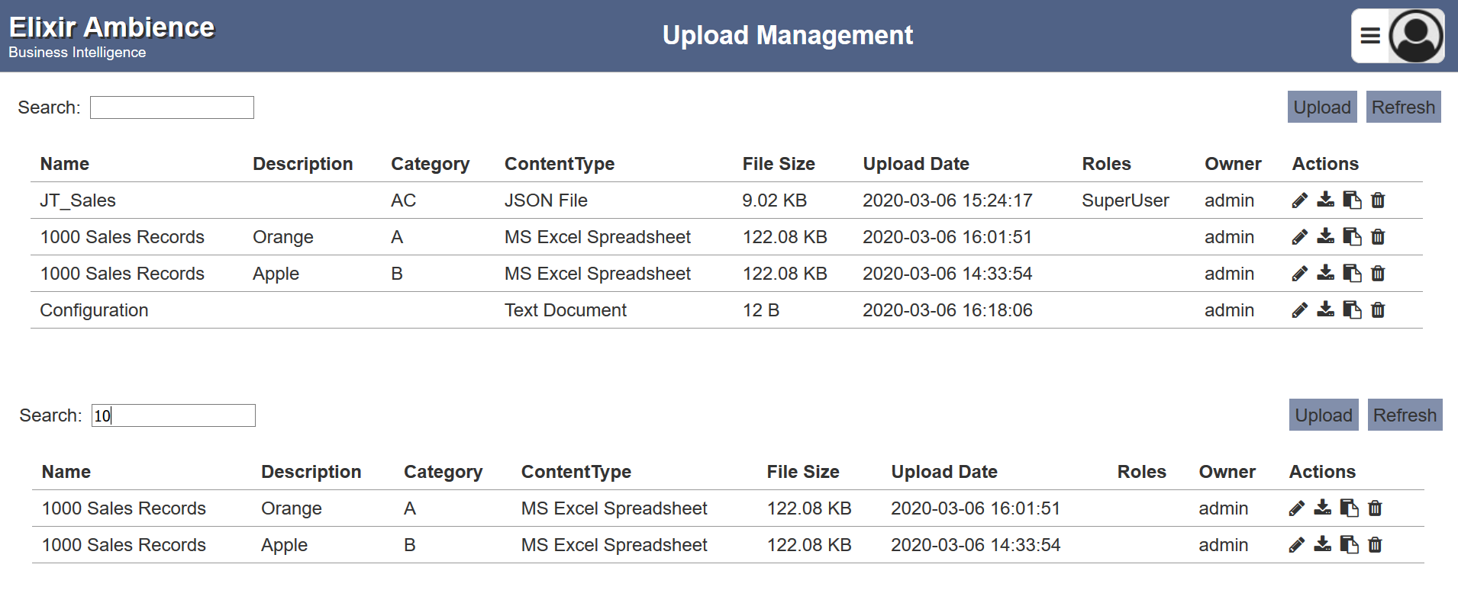Viewport: 1458px width, 590px height.
Task: Open the hamburger menu in header
Action: click(x=1370, y=36)
